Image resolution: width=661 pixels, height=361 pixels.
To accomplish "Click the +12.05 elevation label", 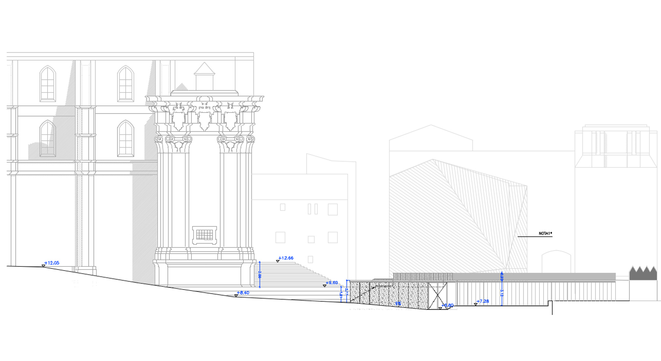I will point(52,263).
